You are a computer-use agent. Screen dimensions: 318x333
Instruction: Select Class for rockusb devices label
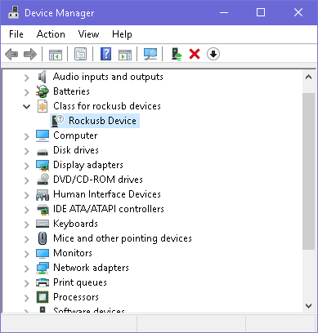[x=107, y=106]
